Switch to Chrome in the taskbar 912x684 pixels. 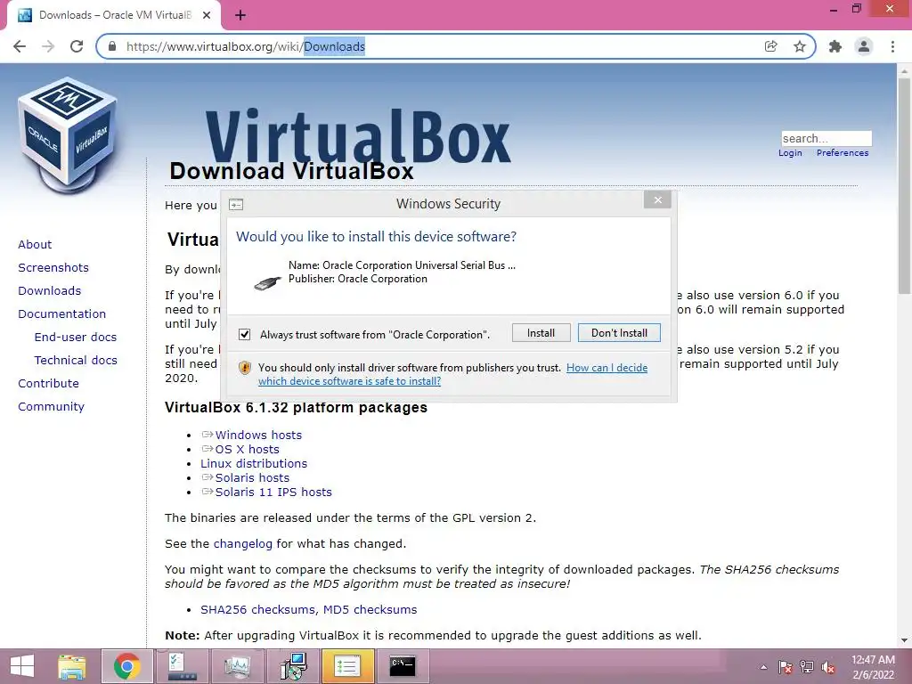126,666
